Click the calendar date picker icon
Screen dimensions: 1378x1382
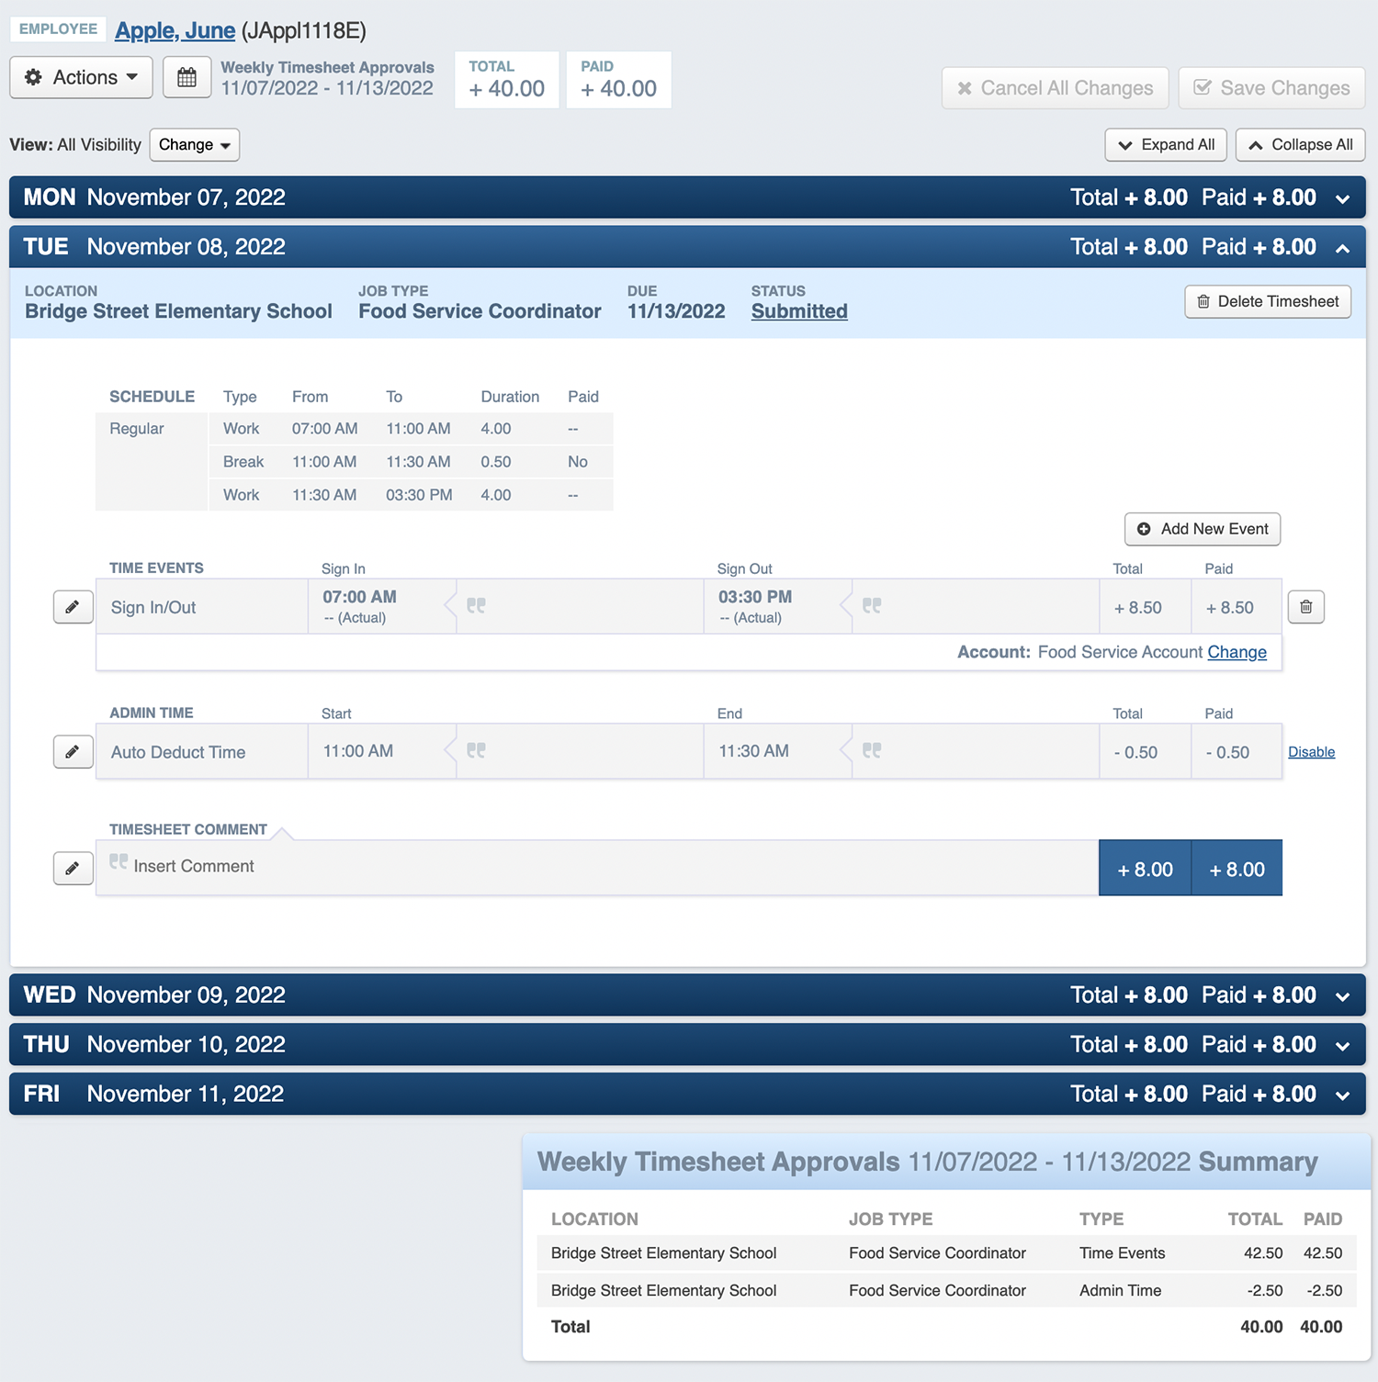point(186,77)
